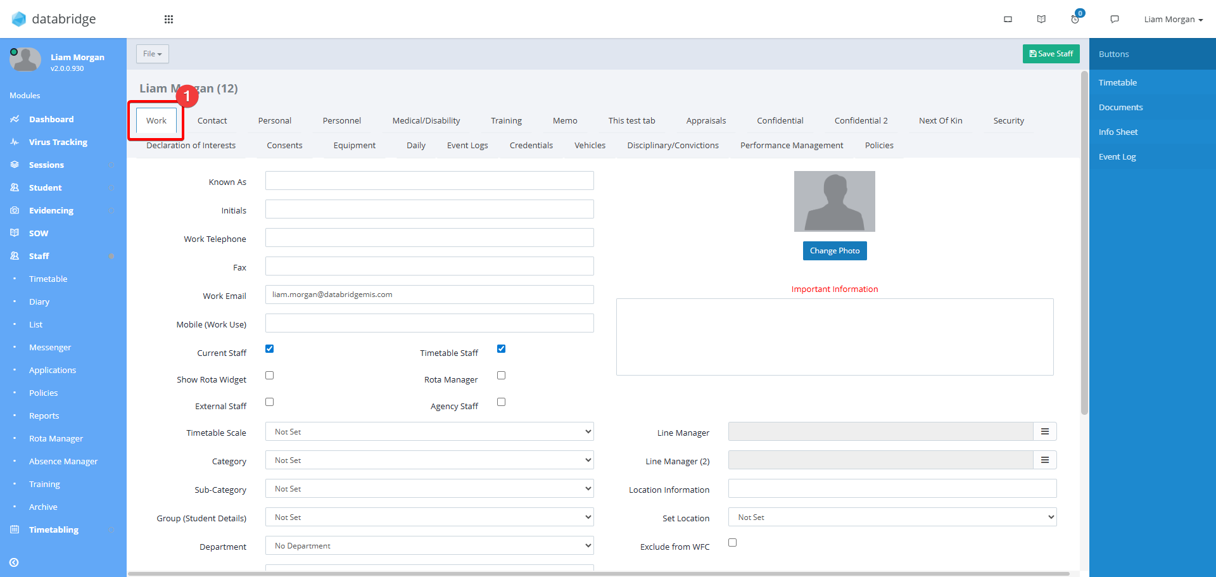Open the Line Manager (2) picker list icon
1216x577 pixels.
coord(1045,460)
